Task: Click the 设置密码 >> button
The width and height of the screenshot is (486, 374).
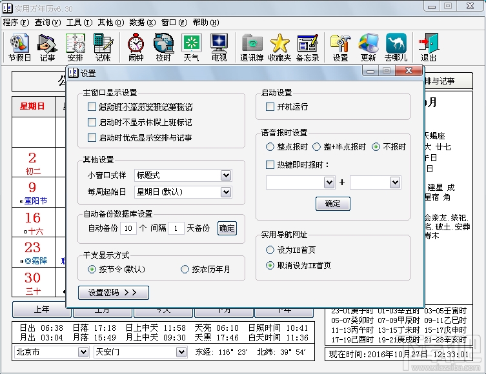Action: [114, 293]
